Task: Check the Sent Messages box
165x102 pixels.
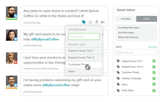Action: (x=154, y=33)
